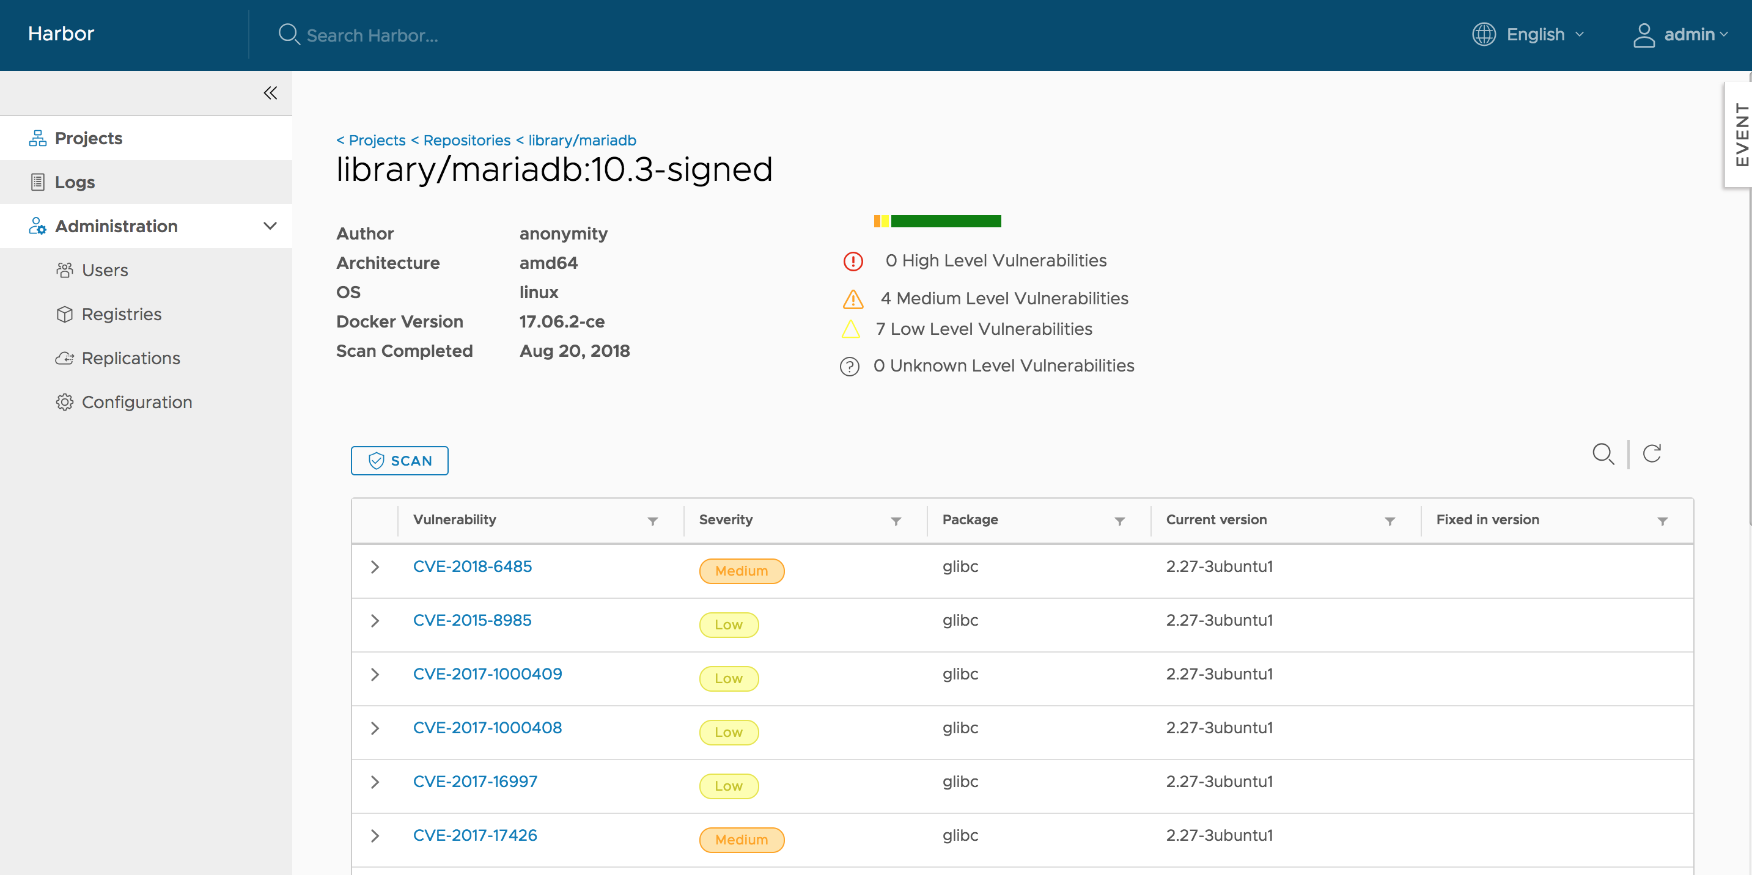Click the Current version column header
This screenshot has height=875, width=1752.
(x=1216, y=519)
